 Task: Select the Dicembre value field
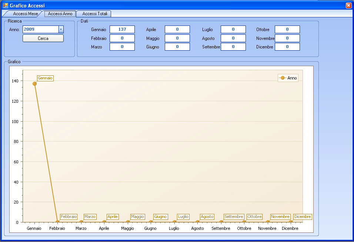pyautogui.click(x=287, y=47)
